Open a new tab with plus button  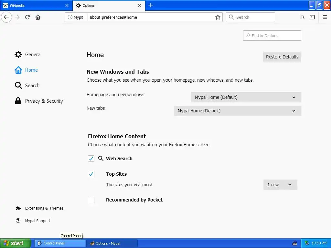click(x=151, y=5)
